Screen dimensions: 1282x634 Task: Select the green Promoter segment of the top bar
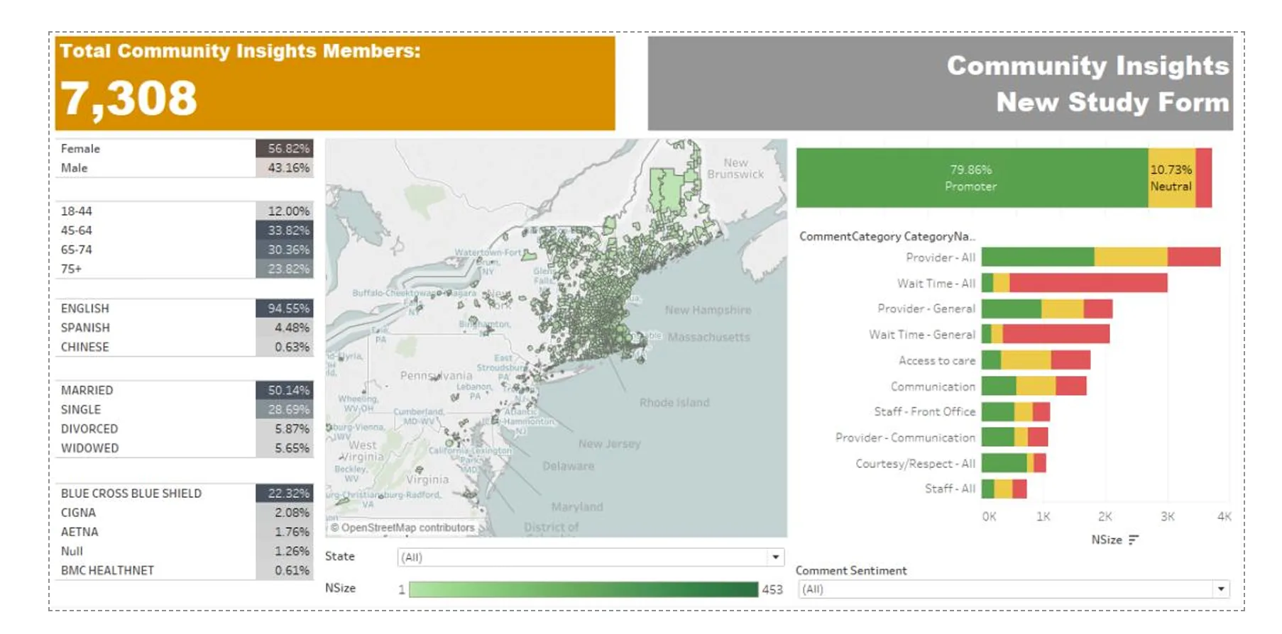tap(970, 178)
